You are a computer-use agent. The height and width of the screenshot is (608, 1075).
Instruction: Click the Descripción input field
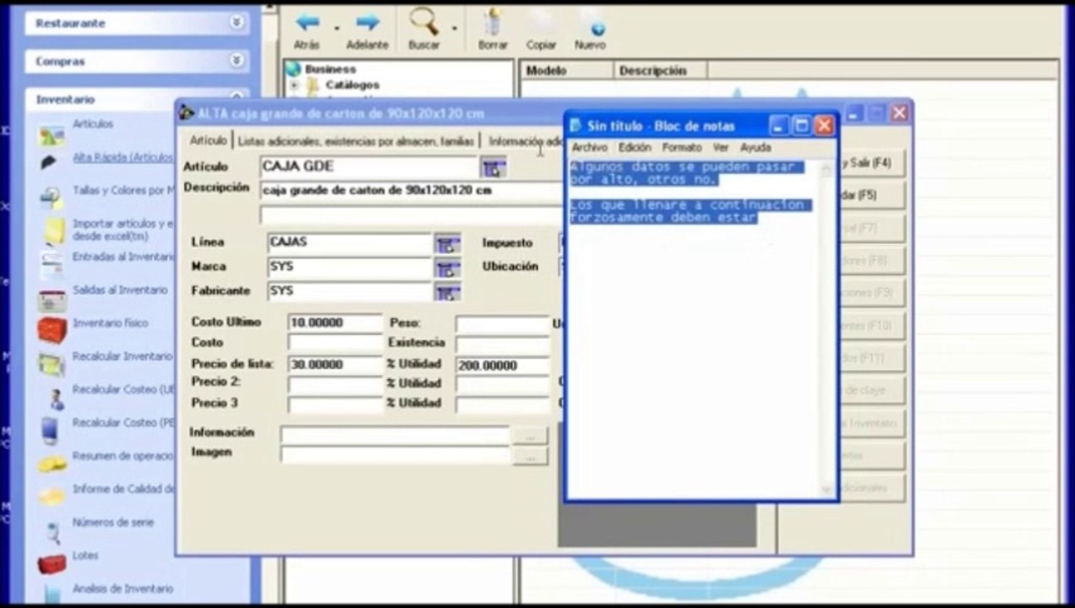click(412, 191)
